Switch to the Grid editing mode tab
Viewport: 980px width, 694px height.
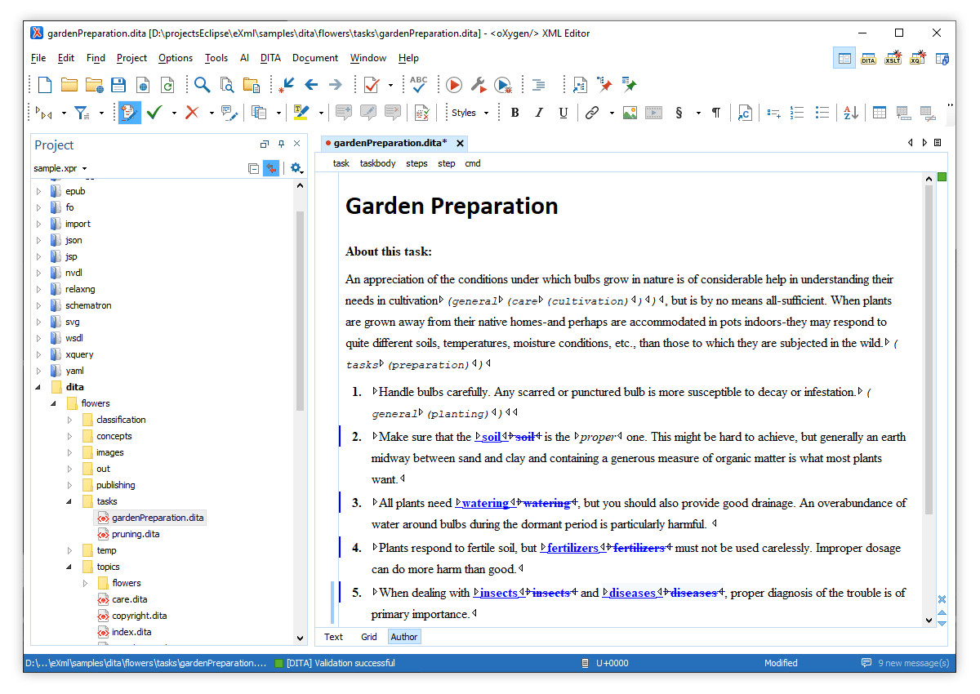(369, 637)
